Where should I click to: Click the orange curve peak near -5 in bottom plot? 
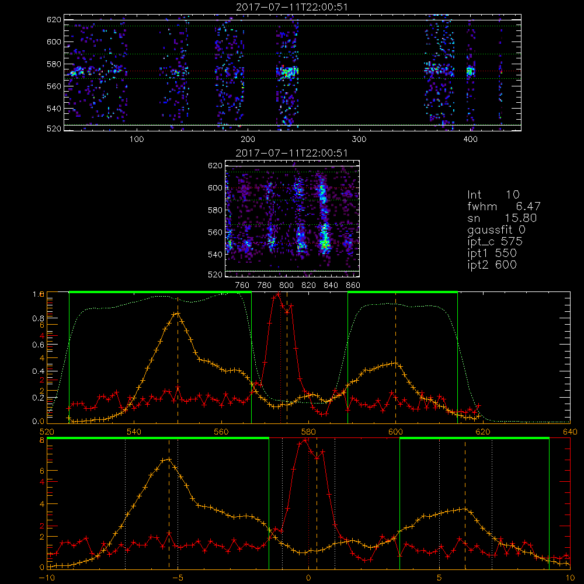pos(169,459)
